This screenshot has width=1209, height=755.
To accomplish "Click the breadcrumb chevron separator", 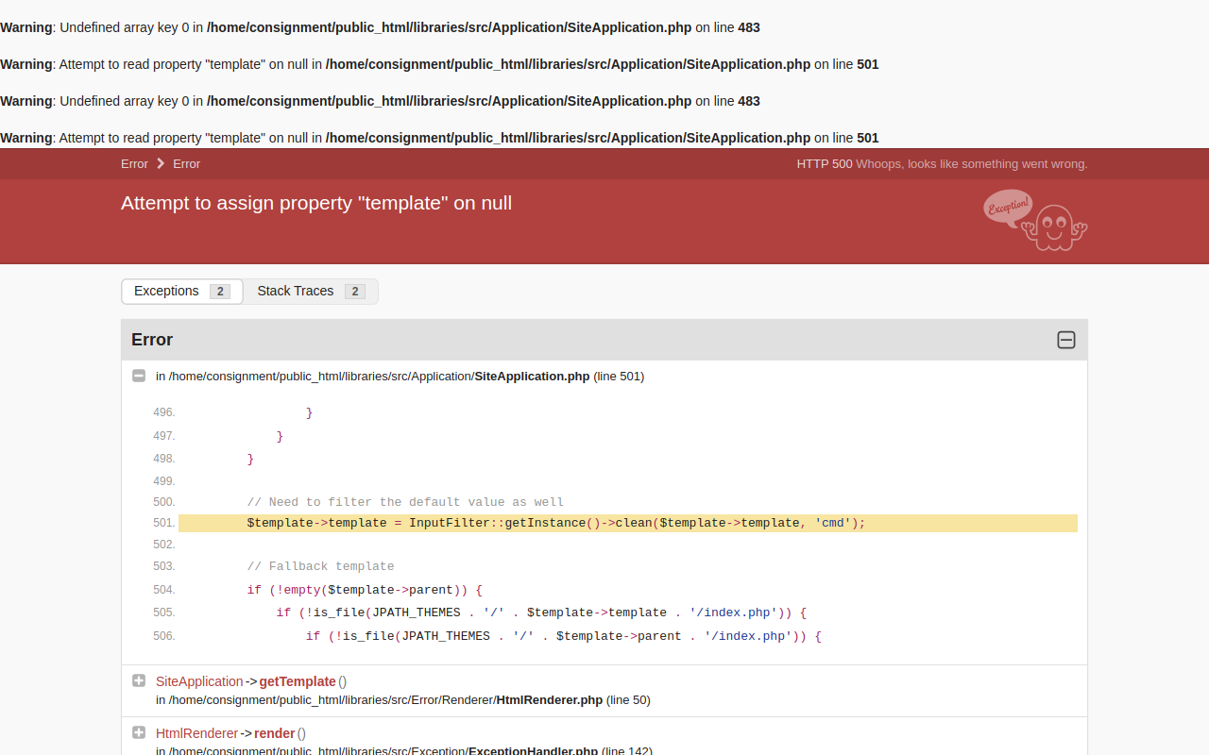I will point(161,164).
